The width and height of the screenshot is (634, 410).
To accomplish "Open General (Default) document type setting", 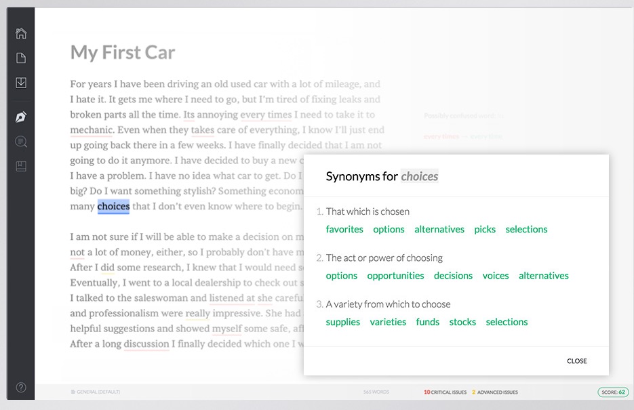I will (x=96, y=392).
